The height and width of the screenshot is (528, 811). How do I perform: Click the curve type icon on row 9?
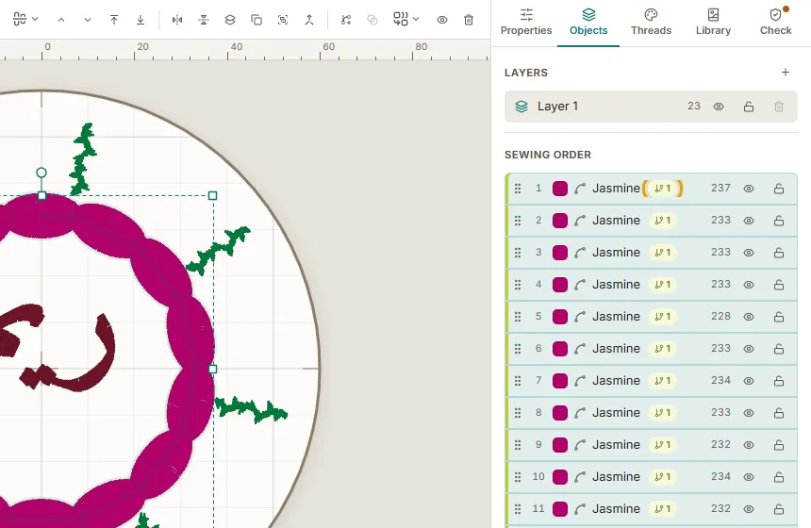point(580,445)
